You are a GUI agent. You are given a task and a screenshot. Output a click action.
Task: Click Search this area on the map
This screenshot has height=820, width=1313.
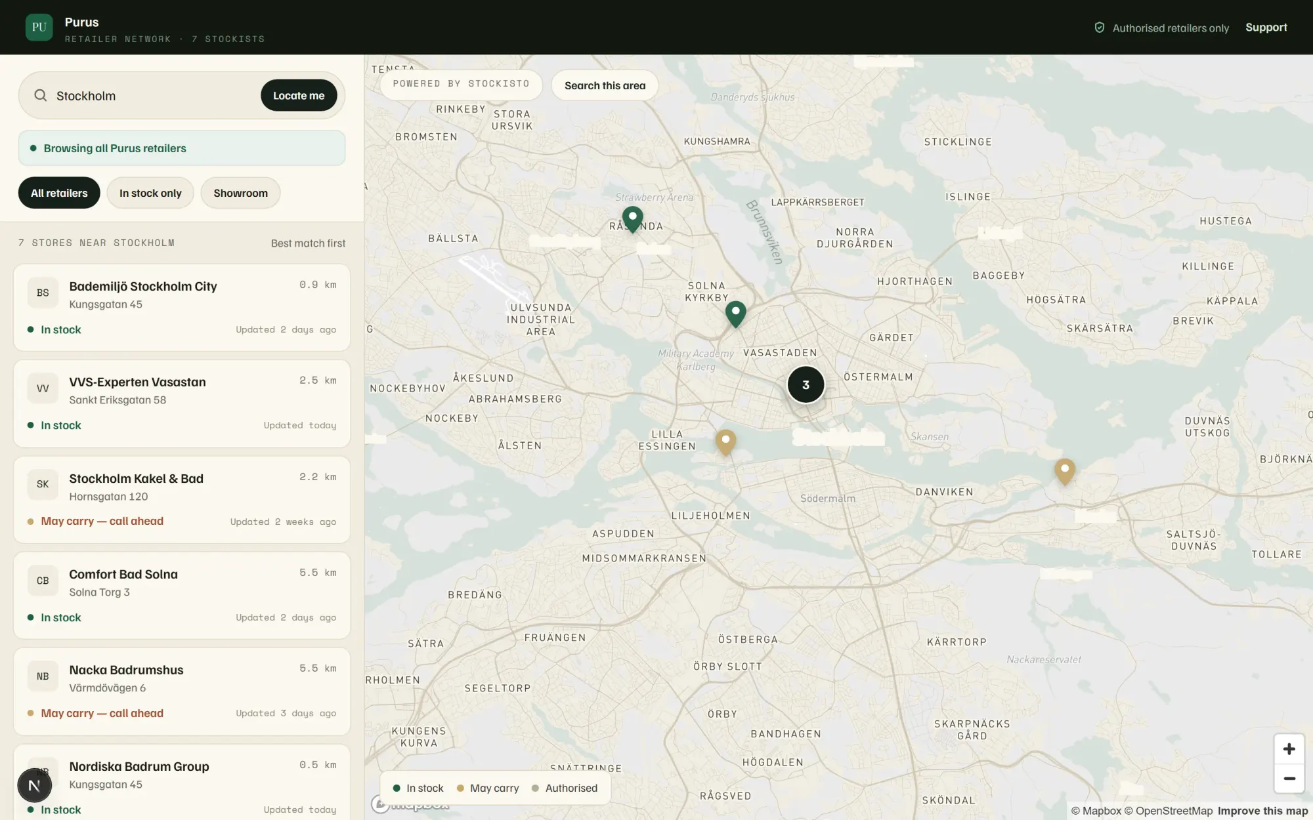tap(605, 85)
